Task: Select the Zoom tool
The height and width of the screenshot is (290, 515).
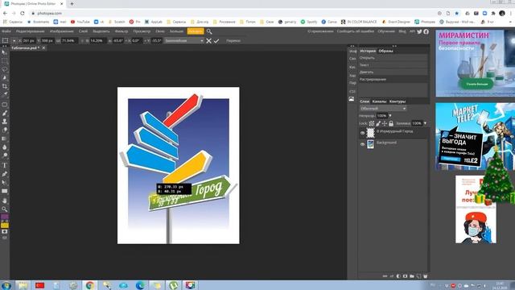Action: (x=5, y=209)
